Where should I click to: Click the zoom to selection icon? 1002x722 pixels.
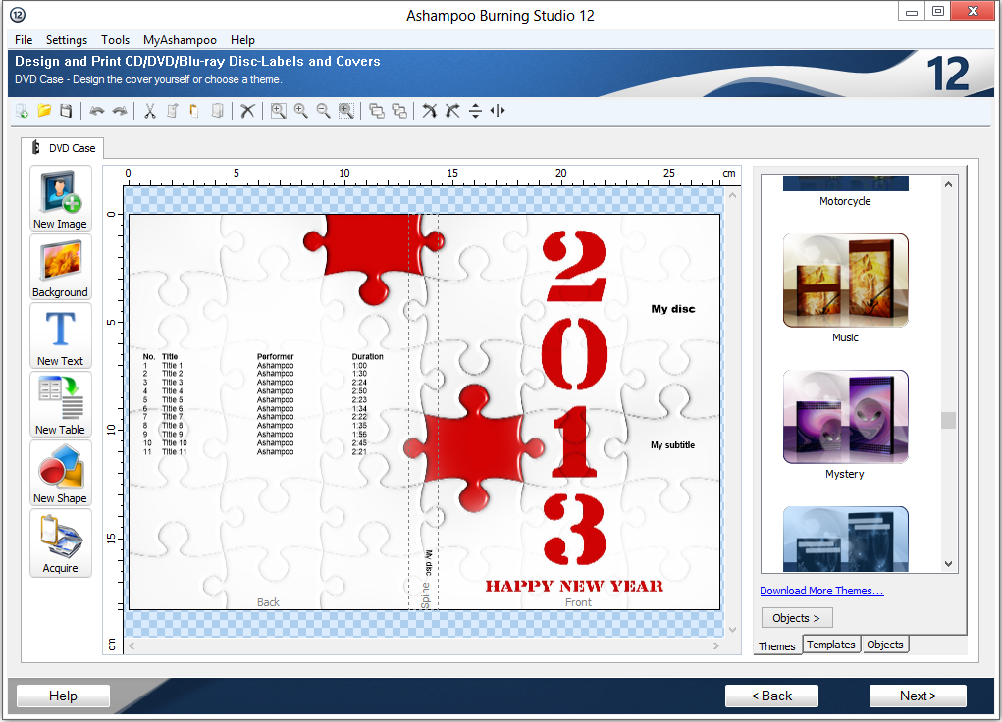tap(345, 111)
